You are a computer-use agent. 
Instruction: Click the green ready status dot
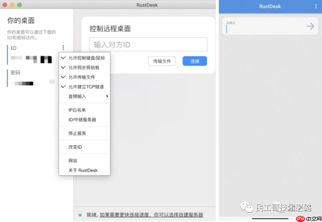click(80, 215)
